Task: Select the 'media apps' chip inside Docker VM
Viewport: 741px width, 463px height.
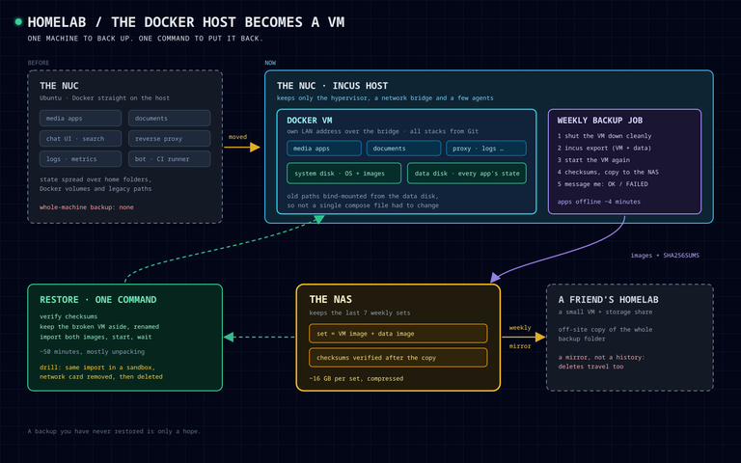Action: coord(324,149)
